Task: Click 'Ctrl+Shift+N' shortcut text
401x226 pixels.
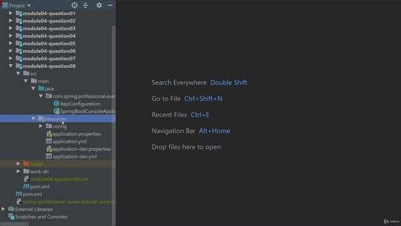Action: [203, 99]
